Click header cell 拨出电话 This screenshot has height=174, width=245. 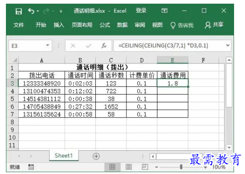pyautogui.click(x=42, y=75)
